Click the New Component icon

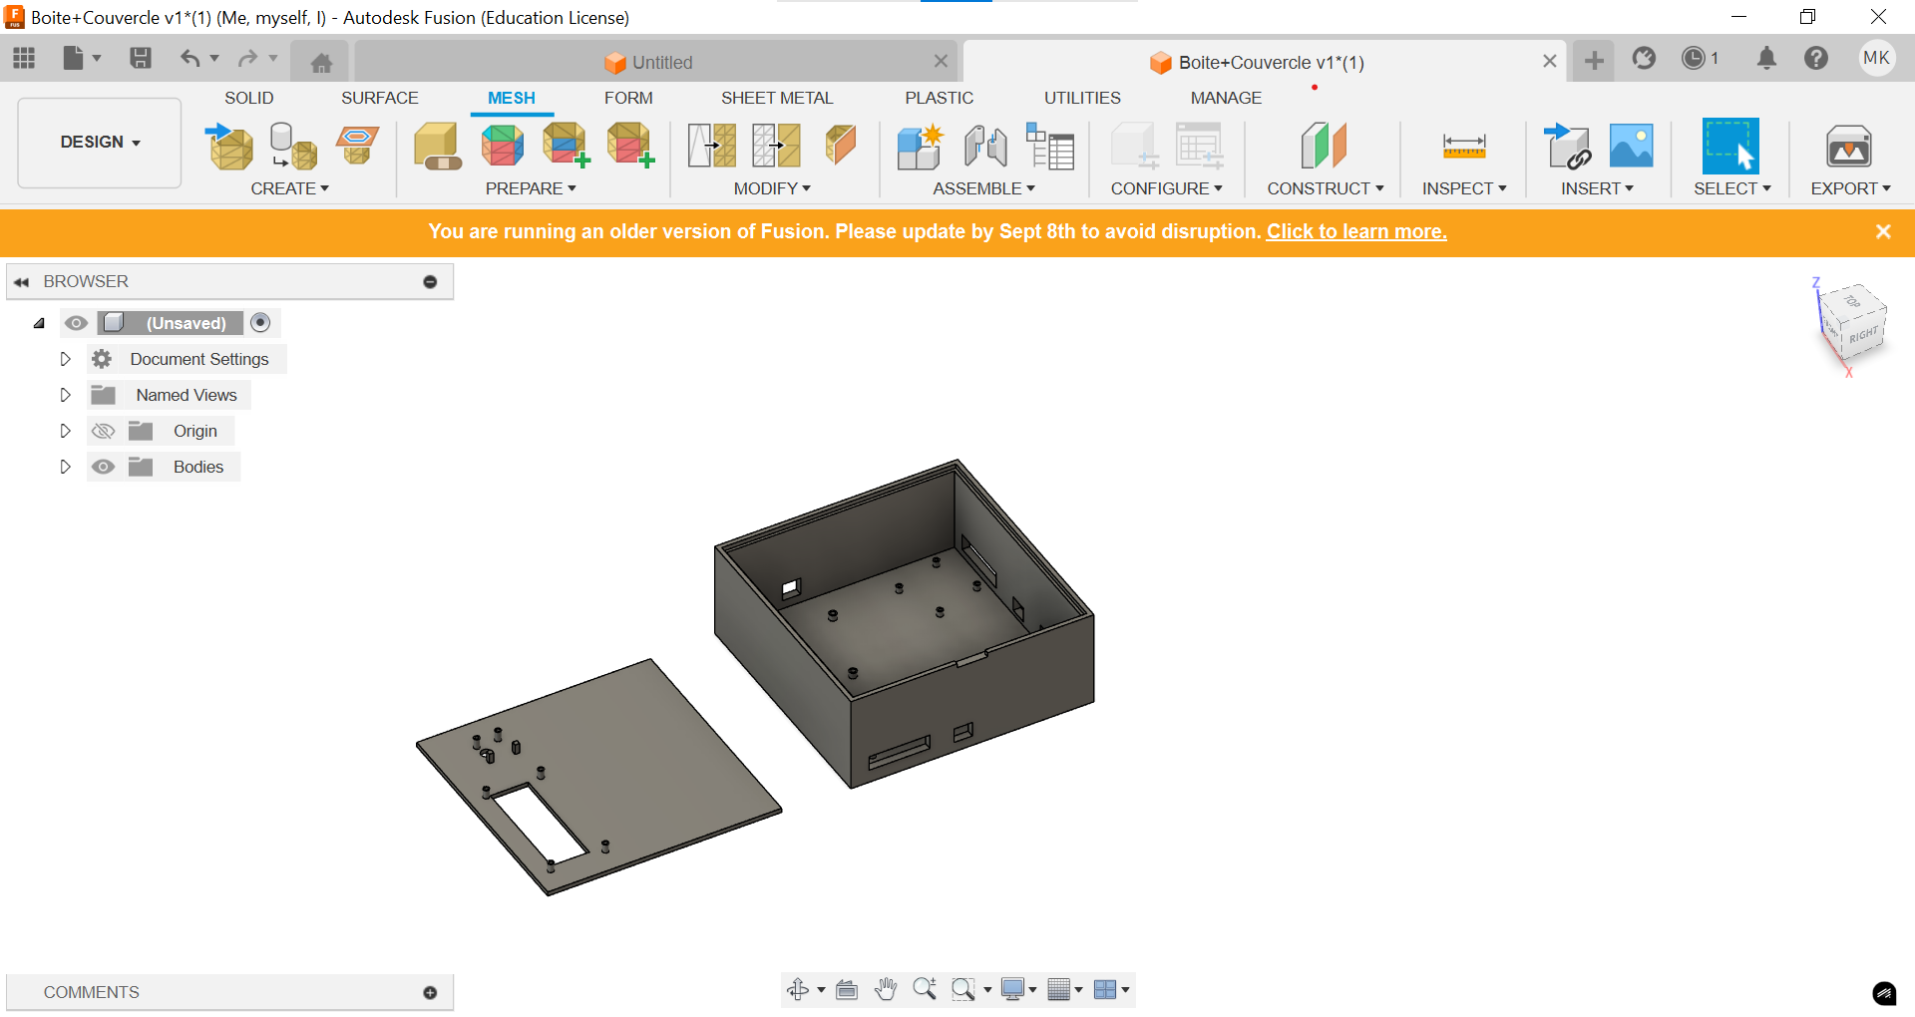coord(920,146)
